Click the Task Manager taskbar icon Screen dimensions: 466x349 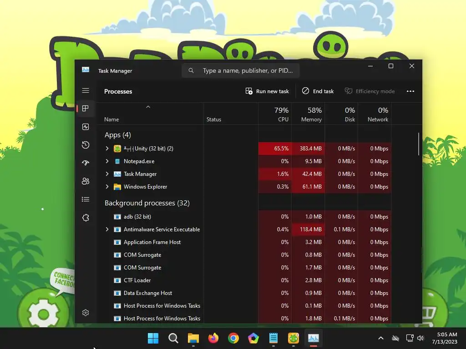pos(314,338)
